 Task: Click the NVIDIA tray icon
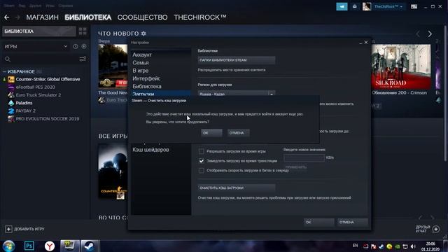(x=397, y=246)
